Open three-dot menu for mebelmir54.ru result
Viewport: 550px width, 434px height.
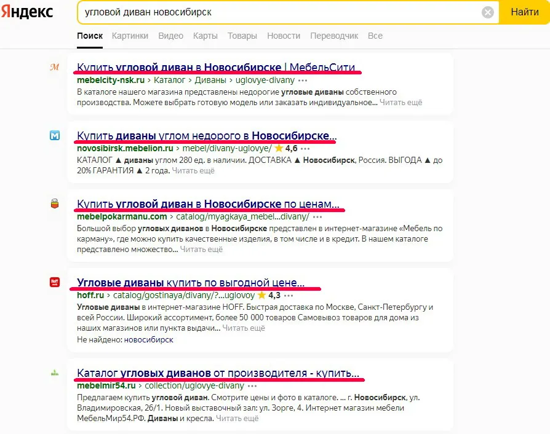pos(252,386)
